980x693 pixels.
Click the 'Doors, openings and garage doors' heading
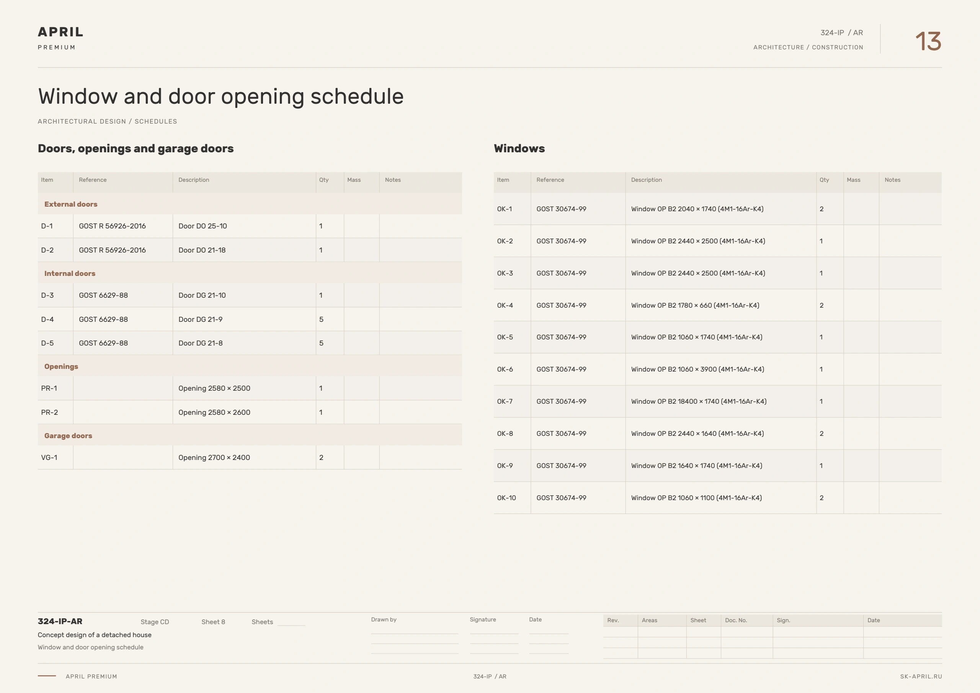136,148
